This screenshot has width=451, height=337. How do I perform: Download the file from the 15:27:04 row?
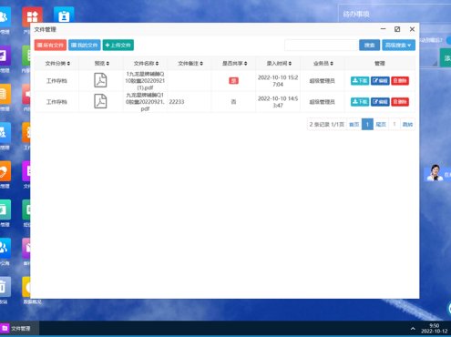click(x=360, y=81)
